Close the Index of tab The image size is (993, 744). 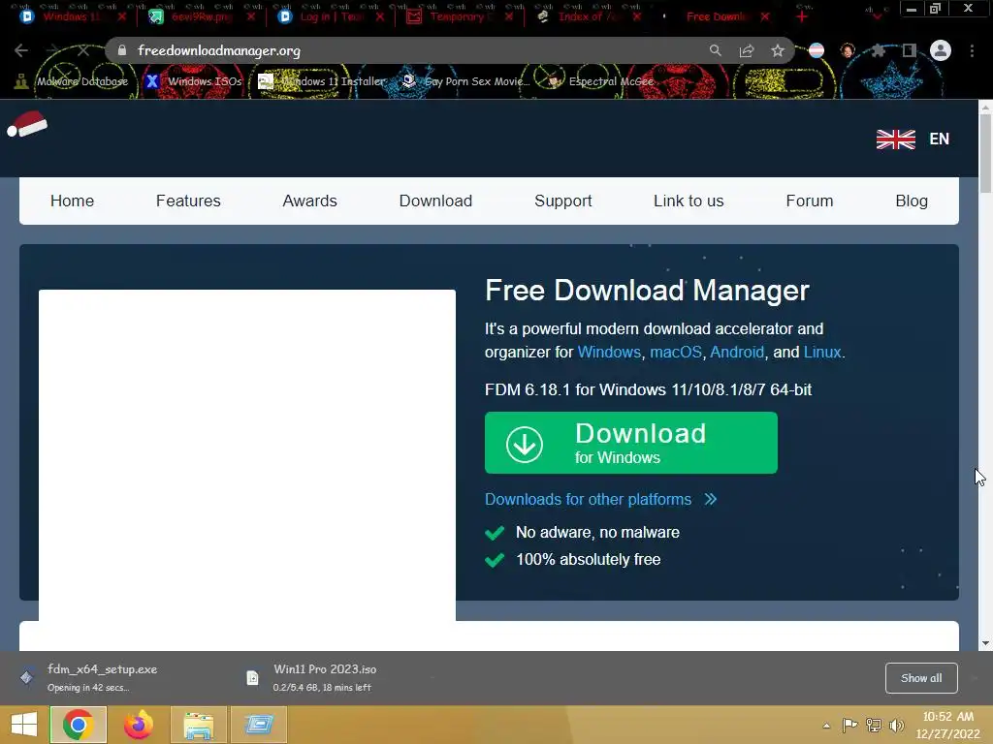[637, 16]
